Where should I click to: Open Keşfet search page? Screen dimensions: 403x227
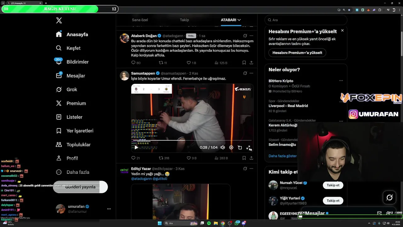68,48
